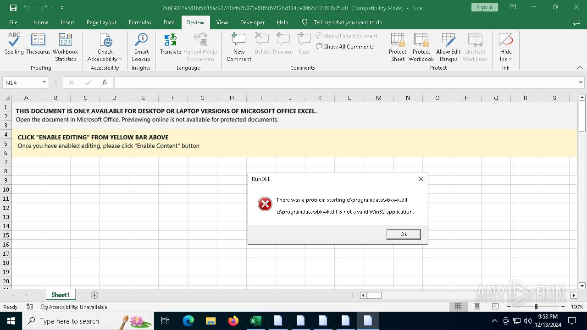The height and width of the screenshot is (330, 587).
Task: Click the vertical scrollbar down arrow
Action: pyautogui.click(x=582, y=286)
